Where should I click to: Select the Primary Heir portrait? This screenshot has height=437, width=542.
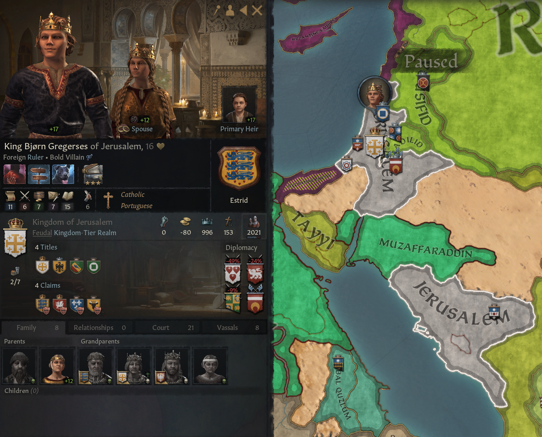click(x=239, y=107)
